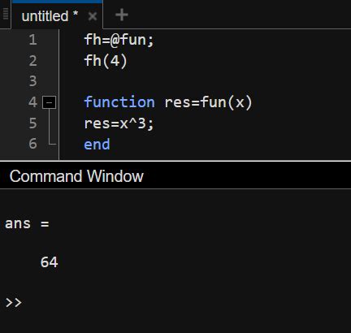The height and width of the screenshot is (333, 351).
Task: Open a new editor tab with plus icon
Action: [x=122, y=15]
